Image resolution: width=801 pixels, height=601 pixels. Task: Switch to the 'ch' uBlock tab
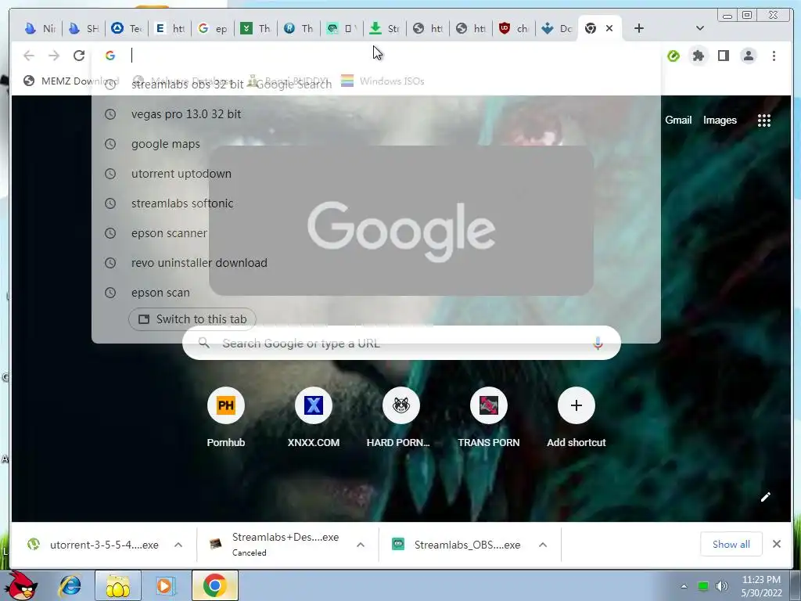tap(513, 28)
